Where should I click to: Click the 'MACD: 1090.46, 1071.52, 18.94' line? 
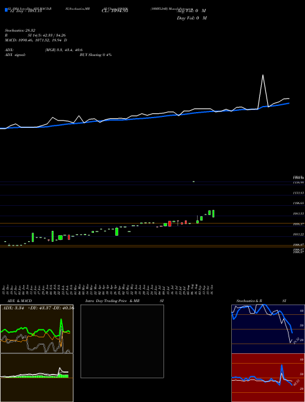[34, 40]
